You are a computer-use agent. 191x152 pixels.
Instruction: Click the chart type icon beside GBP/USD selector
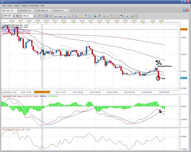click(x=17, y=16)
